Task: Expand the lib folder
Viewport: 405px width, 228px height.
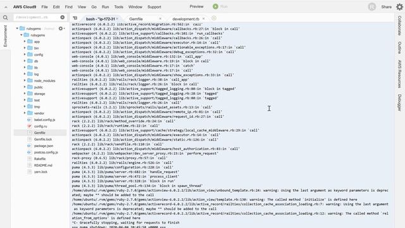Action: [x=25, y=68]
